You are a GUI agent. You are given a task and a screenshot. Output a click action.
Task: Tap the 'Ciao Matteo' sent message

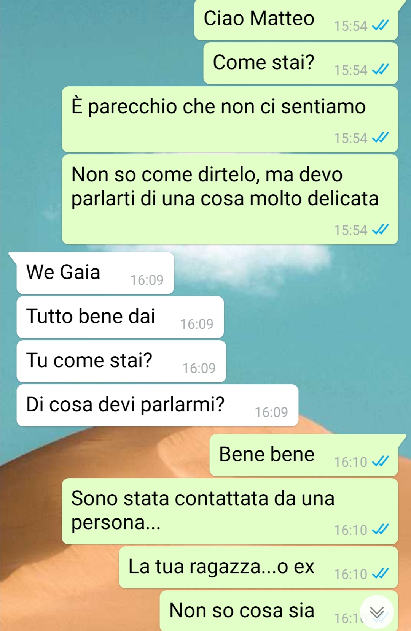point(296,20)
